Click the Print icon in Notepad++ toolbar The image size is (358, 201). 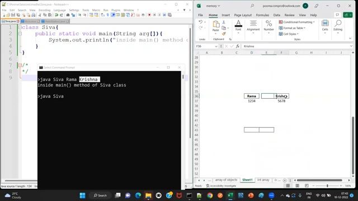point(34,15)
